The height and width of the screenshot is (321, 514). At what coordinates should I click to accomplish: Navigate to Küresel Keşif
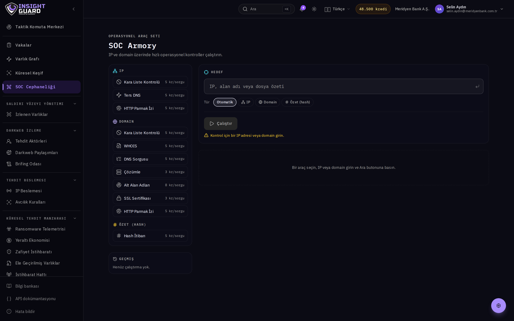(x=41, y=73)
